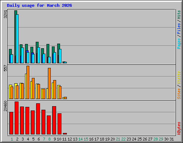The image size is (183, 143).
Task: Click the red KBytes bar for day 2
Action: coord(16,118)
